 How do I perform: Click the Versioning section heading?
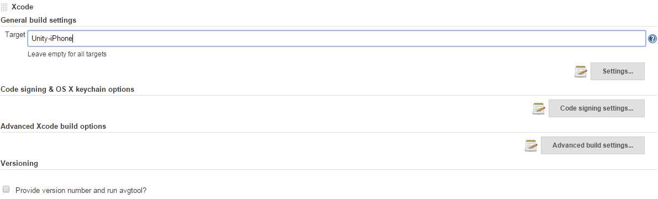[19, 163]
